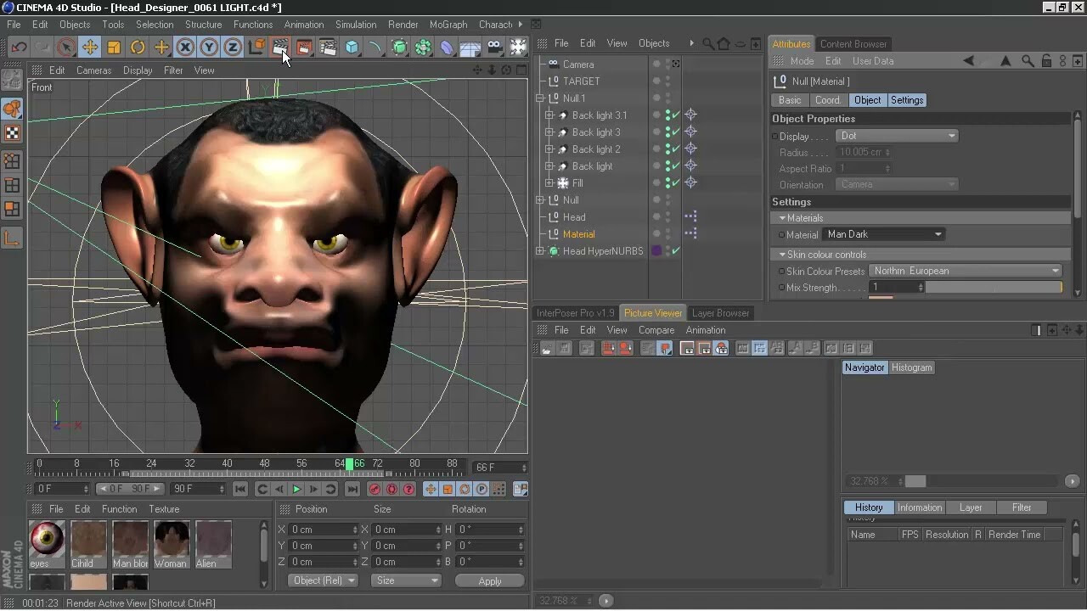Open the Skin Colour Presets dropdown
1087x611 pixels.
[x=965, y=271]
